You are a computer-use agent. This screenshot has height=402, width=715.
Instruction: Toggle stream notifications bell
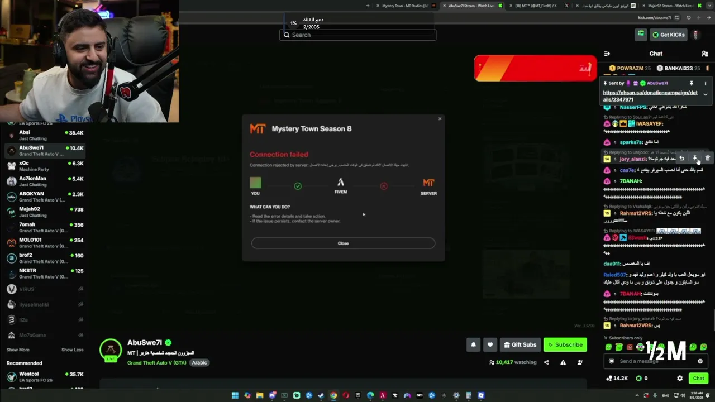[x=473, y=344]
